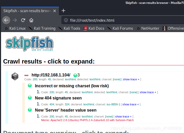Close the Skipfish scan results tab

pyautogui.click(x=54, y=11)
